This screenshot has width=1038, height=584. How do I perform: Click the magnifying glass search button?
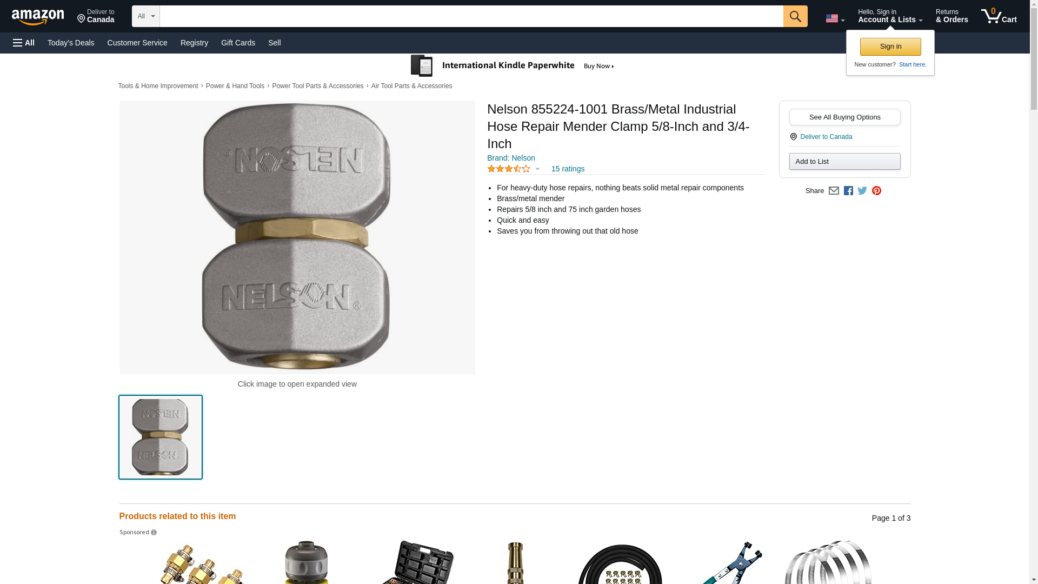(x=795, y=16)
